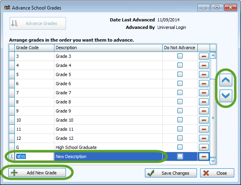
Task: Click the move grade down arrow button
Action: 226,95
